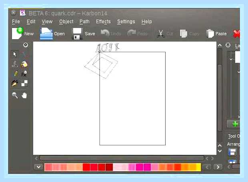The width and height of the screenshot is (248, 182).
Task: Select the paint bucket fill tool
Action: pos(24,64)
